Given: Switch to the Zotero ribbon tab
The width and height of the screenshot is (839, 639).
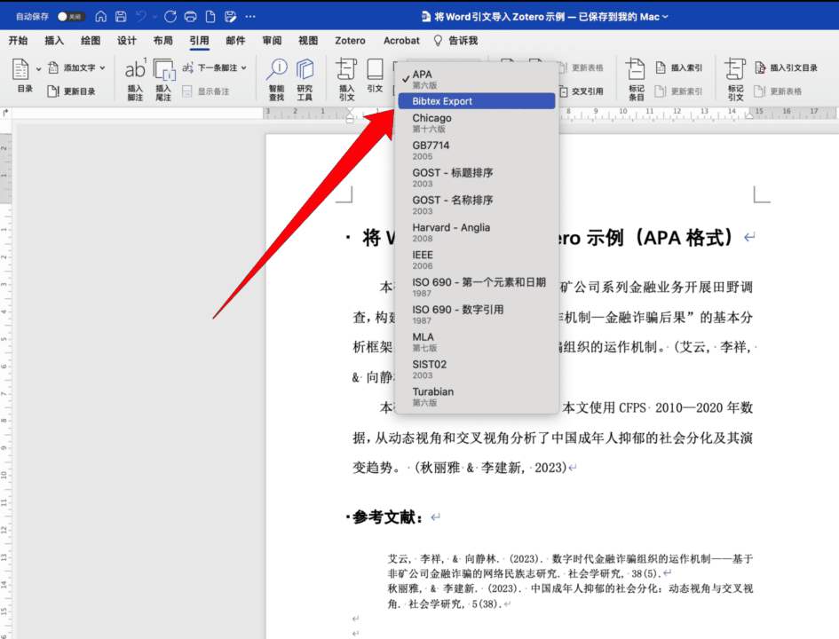Looking at the screenshot, I should (x=350, y=40).
